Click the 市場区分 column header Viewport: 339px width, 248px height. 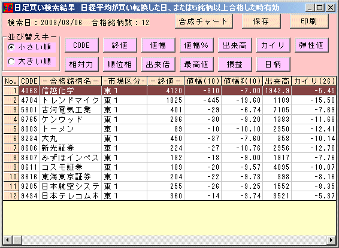[125, 81]
